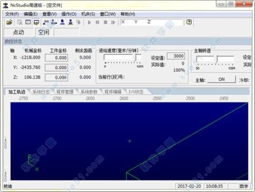The image size is (255, 192).
Task: Switch to the 系统参数 tab
Action: [89, 92]
